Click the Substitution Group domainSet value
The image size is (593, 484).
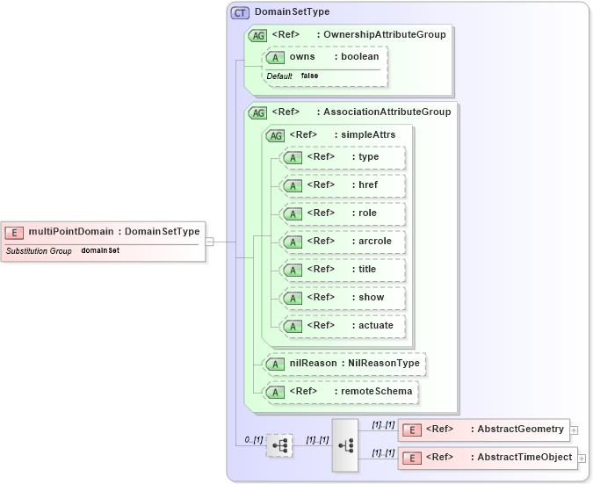coord(100,250)
